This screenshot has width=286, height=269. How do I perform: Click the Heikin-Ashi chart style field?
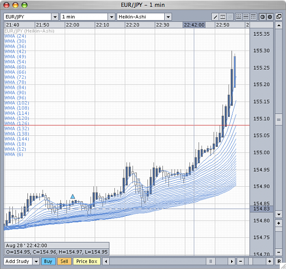pyautogui.click(x=141, y=17)
